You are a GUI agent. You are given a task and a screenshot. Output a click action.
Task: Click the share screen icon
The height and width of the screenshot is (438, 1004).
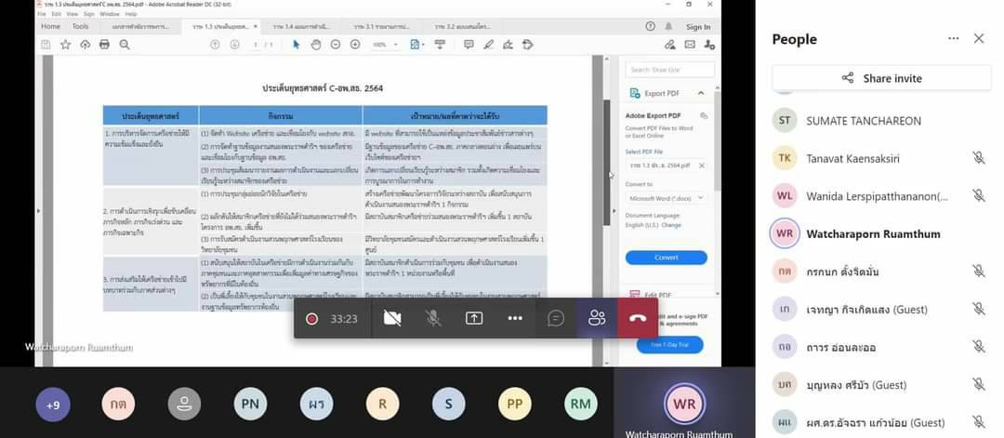point(474,318)
